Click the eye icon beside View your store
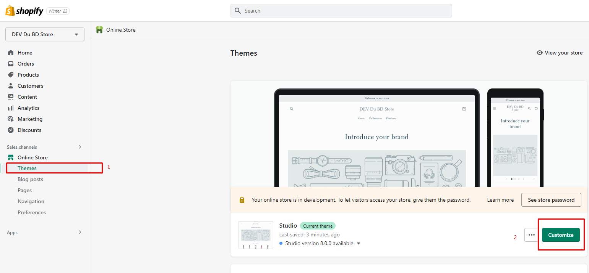Screen dimensions: 589x273 click(540, 53)
